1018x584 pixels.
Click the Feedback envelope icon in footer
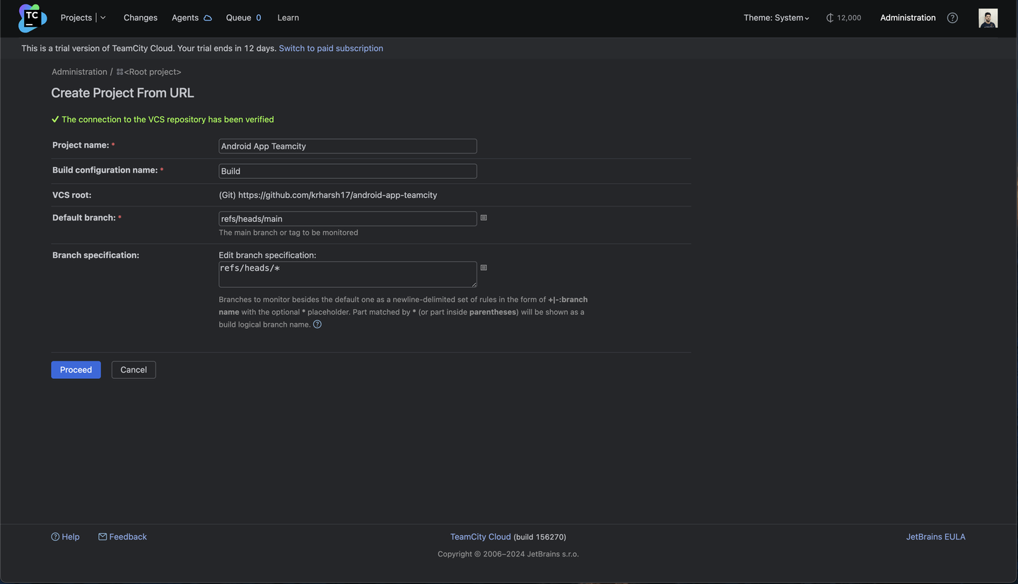103,537
